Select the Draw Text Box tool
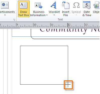The height and width of the screenshot is (94, 100). [x=24, y=9]
